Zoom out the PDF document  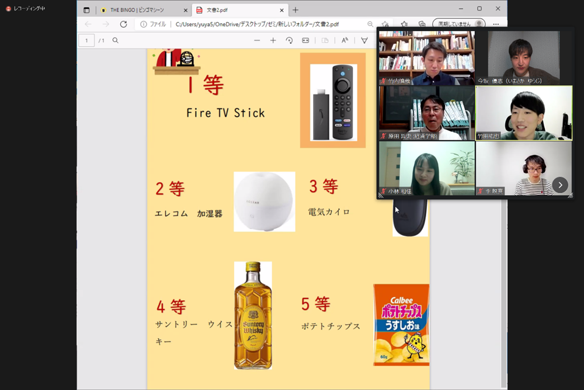[257, 40]
